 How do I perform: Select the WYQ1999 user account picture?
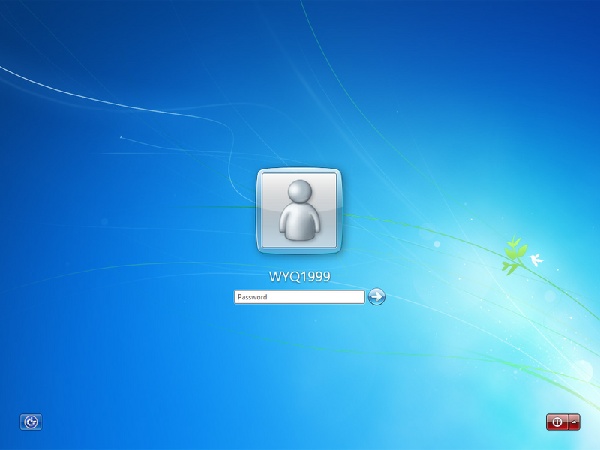pos(298,211)
